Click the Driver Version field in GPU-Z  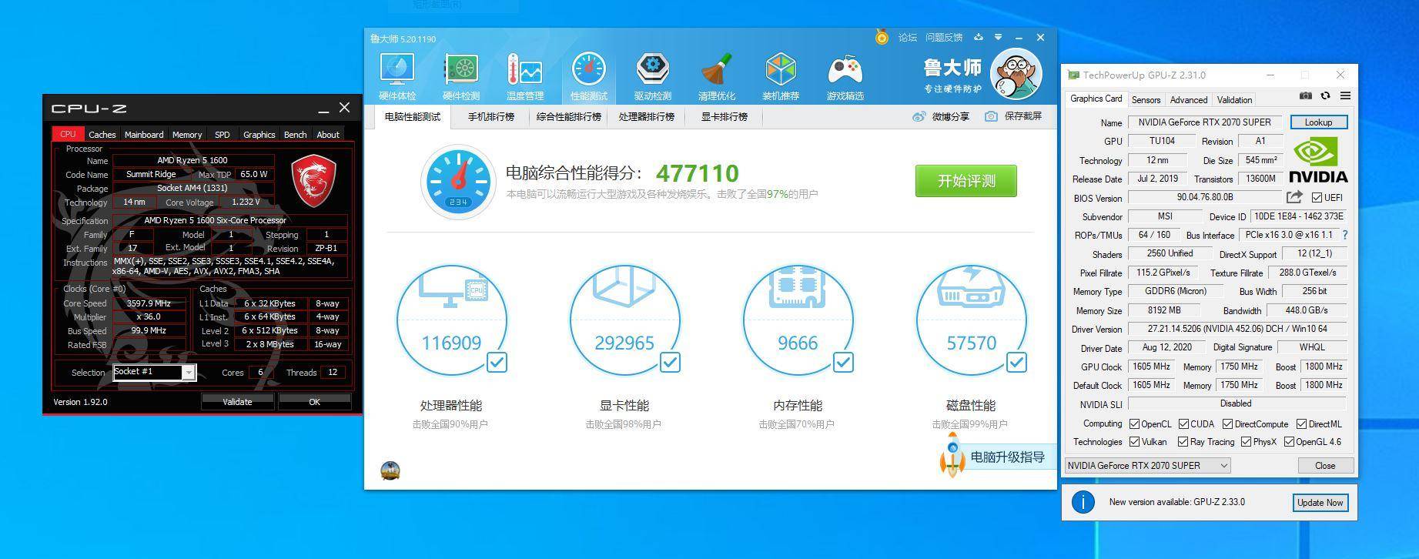(1237, 329)
